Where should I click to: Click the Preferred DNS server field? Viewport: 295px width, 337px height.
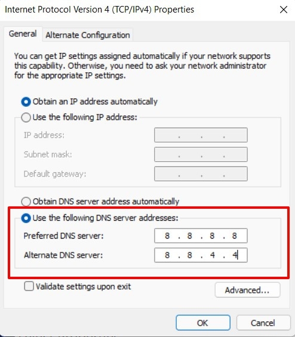[x=201, y=236]
